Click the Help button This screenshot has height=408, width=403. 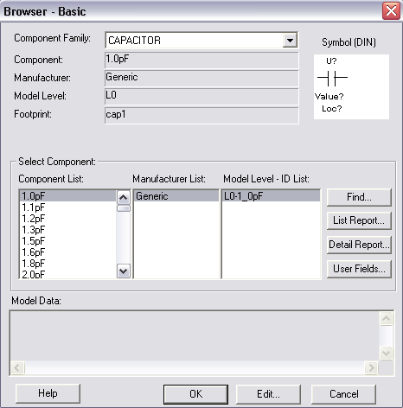(x=48, y=393)
